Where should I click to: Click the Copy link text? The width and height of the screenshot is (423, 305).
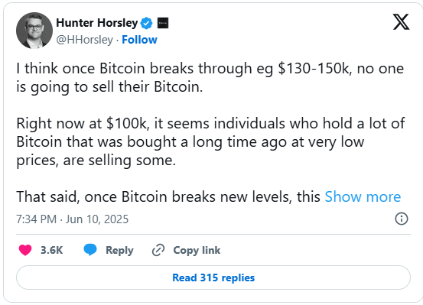pyautogui.click(x=197, y=250)
